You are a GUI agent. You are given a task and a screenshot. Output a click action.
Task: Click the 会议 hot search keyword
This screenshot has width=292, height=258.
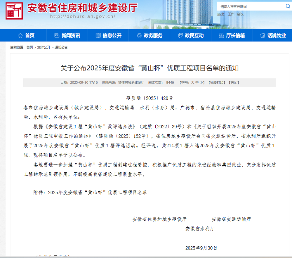[240, 14]
